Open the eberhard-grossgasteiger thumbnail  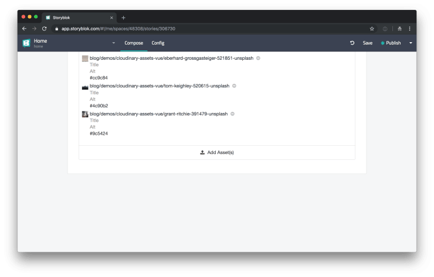(85, 59)
